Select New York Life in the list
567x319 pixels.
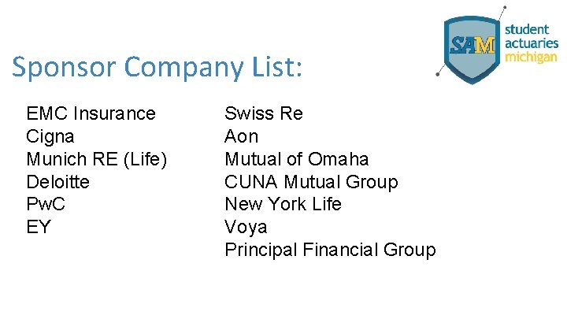283,204
